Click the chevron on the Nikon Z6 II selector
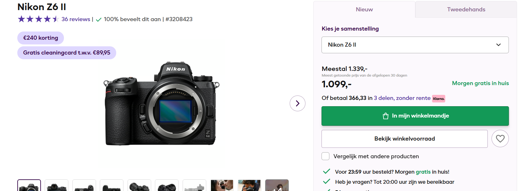518x191 pixels. click(498, 45)
